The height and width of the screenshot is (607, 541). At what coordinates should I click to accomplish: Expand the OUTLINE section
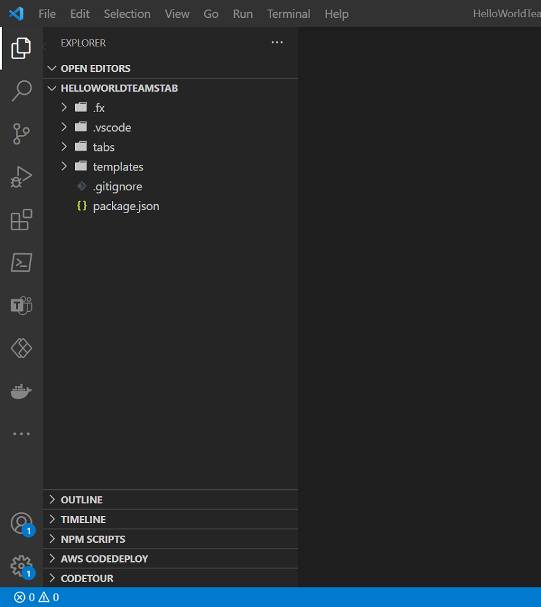coord(81,500)
